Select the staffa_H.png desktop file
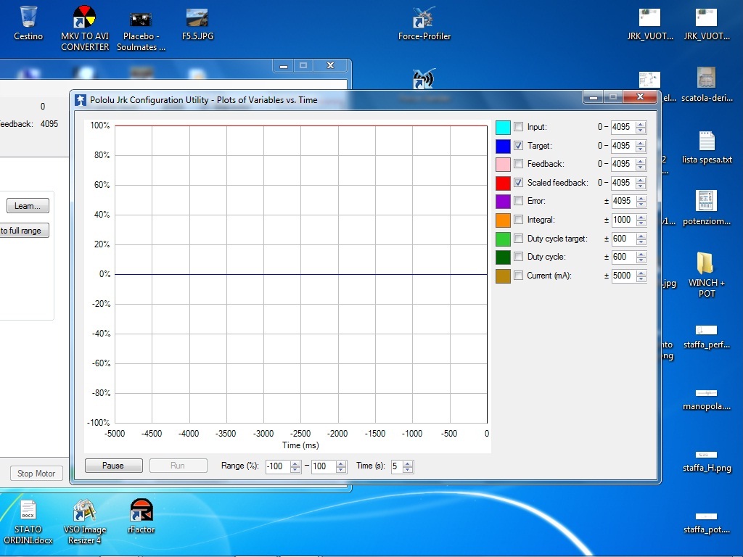The width and height of the screenshot is (743, 557). coord(707,461)
